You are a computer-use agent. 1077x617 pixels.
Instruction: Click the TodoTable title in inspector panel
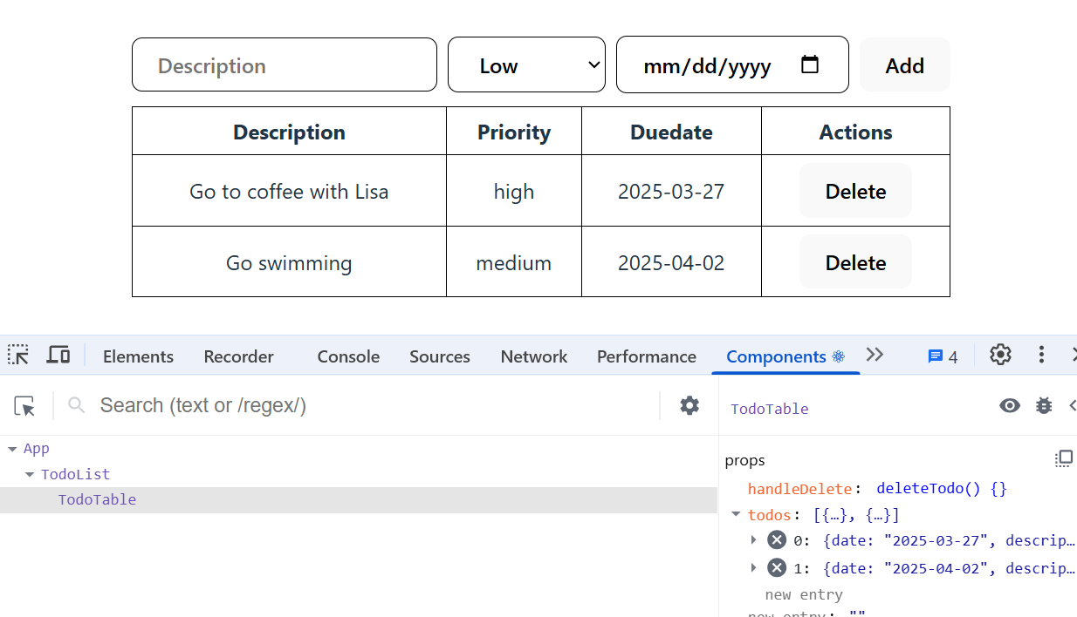(x=770, y=409)
